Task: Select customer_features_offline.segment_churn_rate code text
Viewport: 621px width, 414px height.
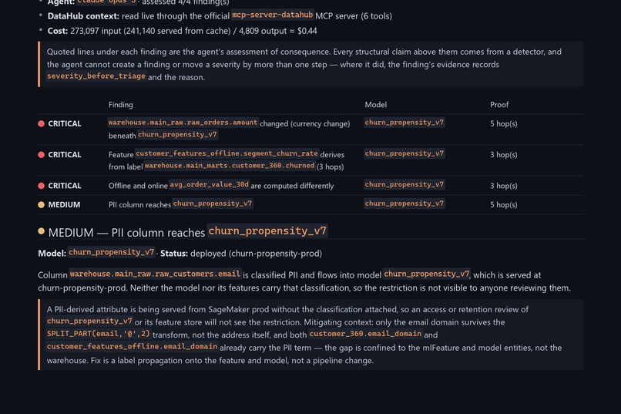Action: tap(227, 153)
